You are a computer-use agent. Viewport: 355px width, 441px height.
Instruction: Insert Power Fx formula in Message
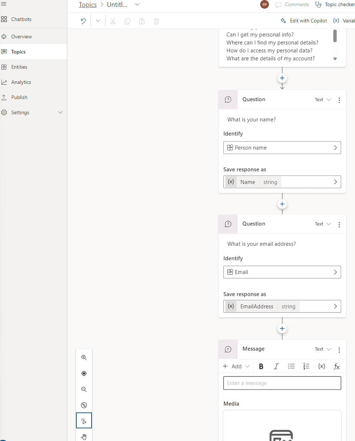pos(337,366)
